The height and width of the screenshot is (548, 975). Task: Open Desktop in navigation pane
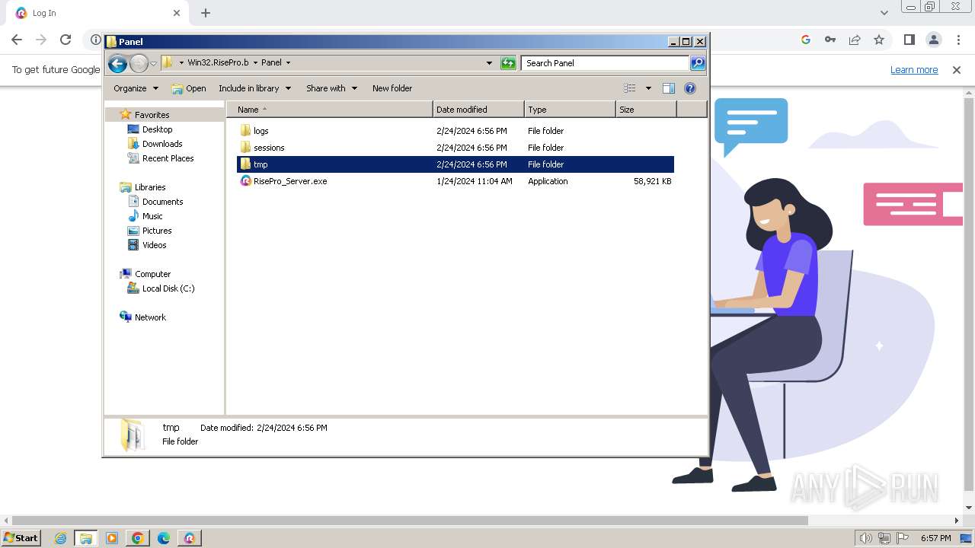coord(157,129)
